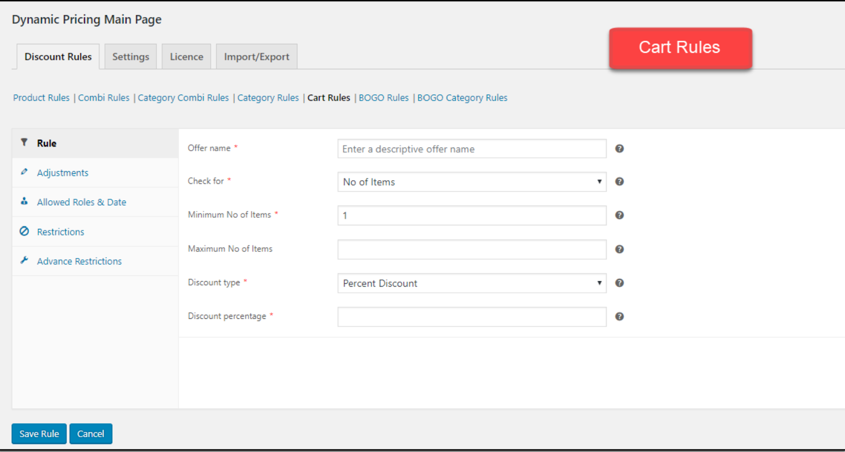Open help tooltip for Offer name
This screenshot has width=845, height=452.
click(619, 149)
